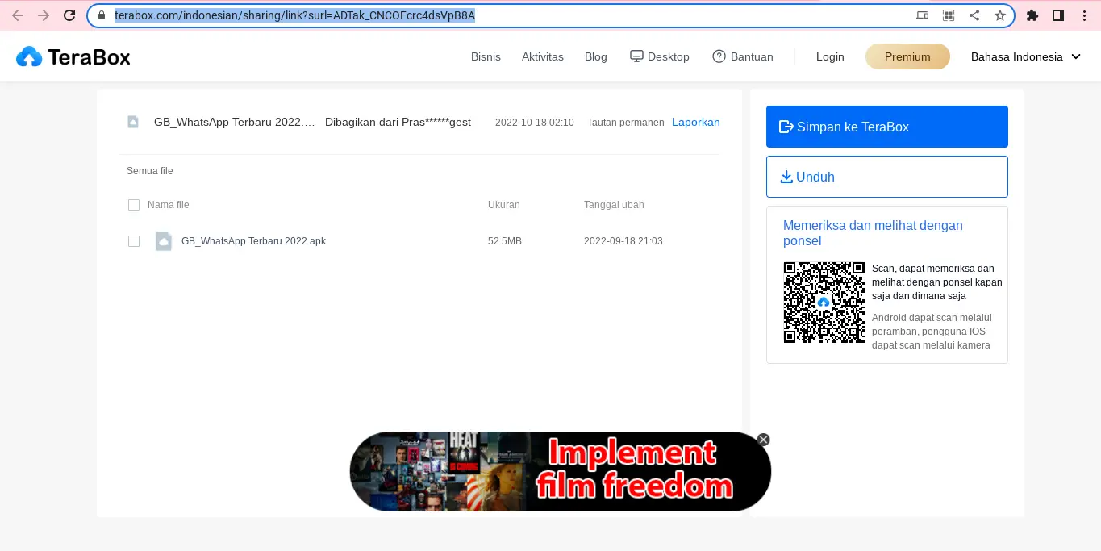The width and height of the screenshot is (1101, 551).
Task: Click the share icon in address bar
Action: pos(974,15)
